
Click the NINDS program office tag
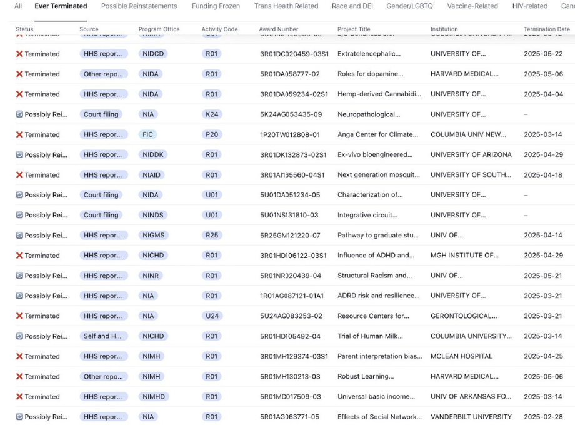[x=153, y=215]
